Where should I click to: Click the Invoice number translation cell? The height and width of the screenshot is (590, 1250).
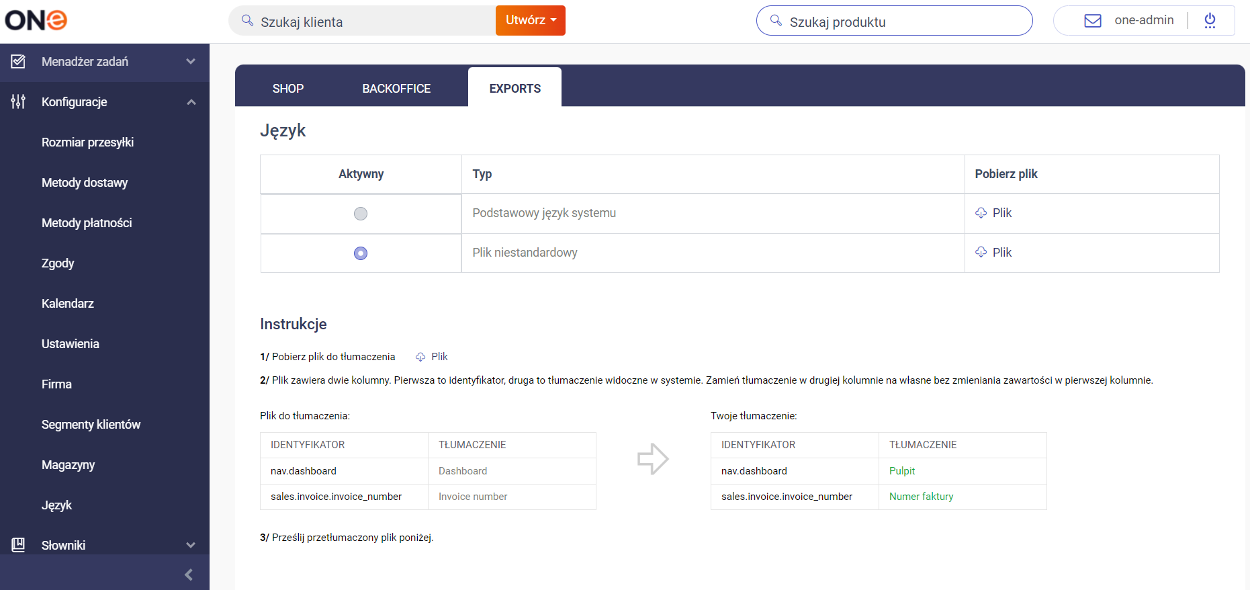512,497
